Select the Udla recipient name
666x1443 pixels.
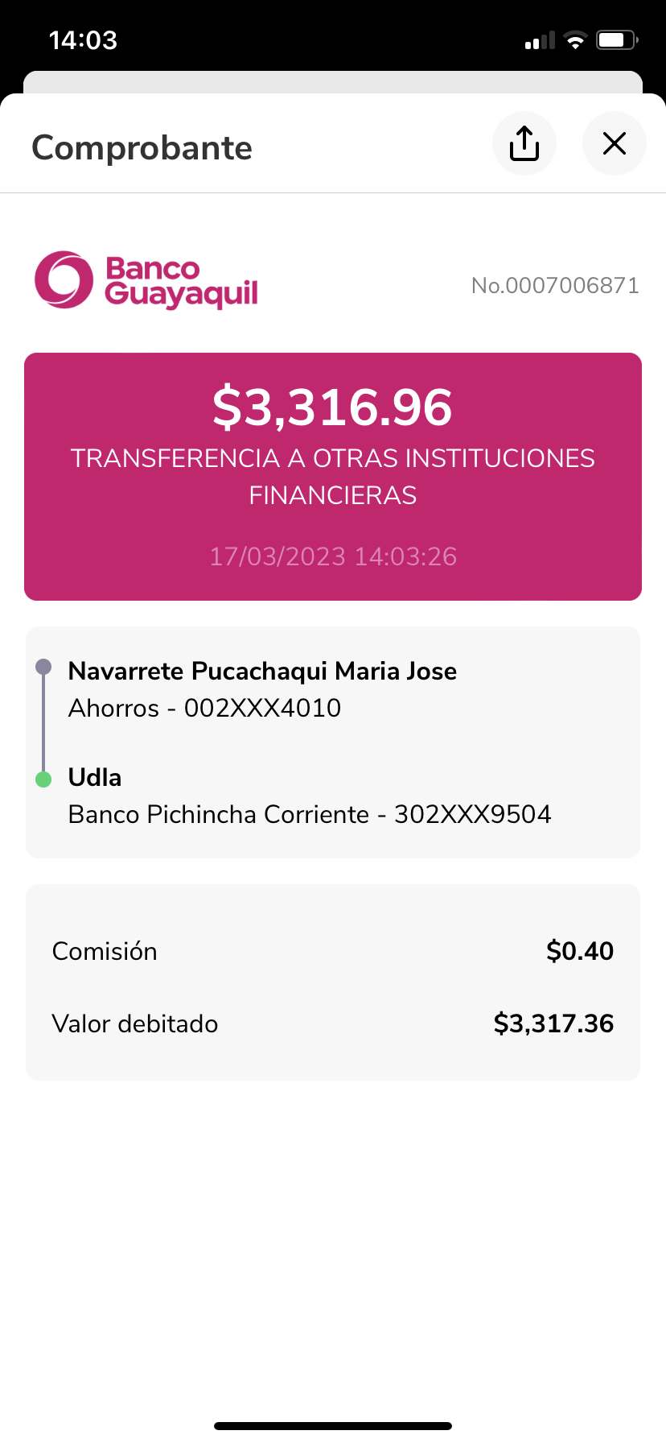pos(95,777)
